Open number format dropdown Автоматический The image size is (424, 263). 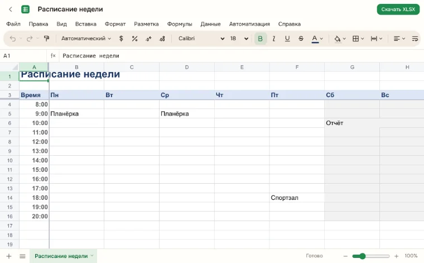click(x=86, y=39)
